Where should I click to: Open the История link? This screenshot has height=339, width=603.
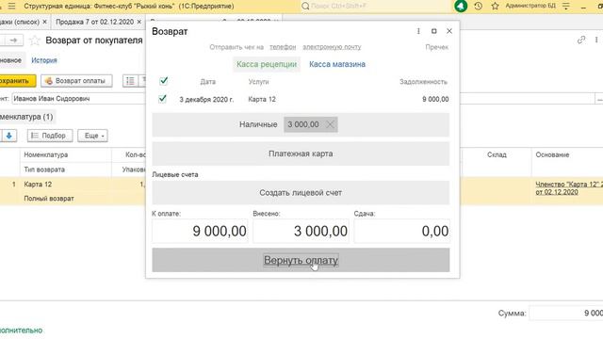[x=44, y=60]
